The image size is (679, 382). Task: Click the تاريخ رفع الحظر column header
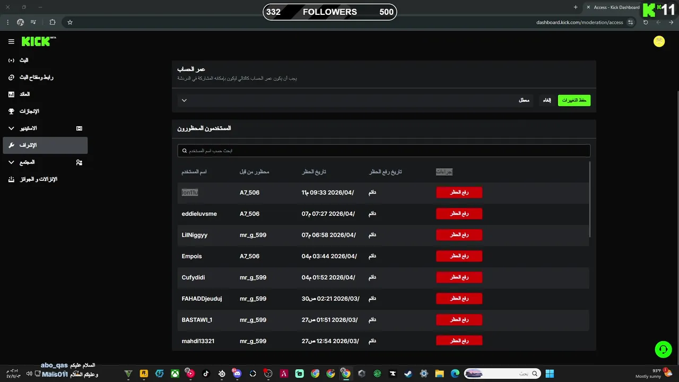click(386, 172)
